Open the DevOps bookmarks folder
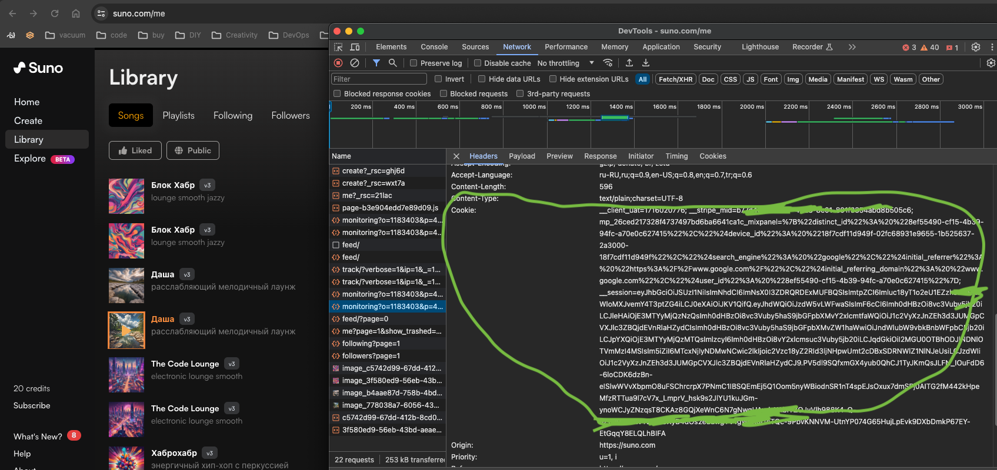The height and width of the screenshot is (470, 997). pos(289,35)
